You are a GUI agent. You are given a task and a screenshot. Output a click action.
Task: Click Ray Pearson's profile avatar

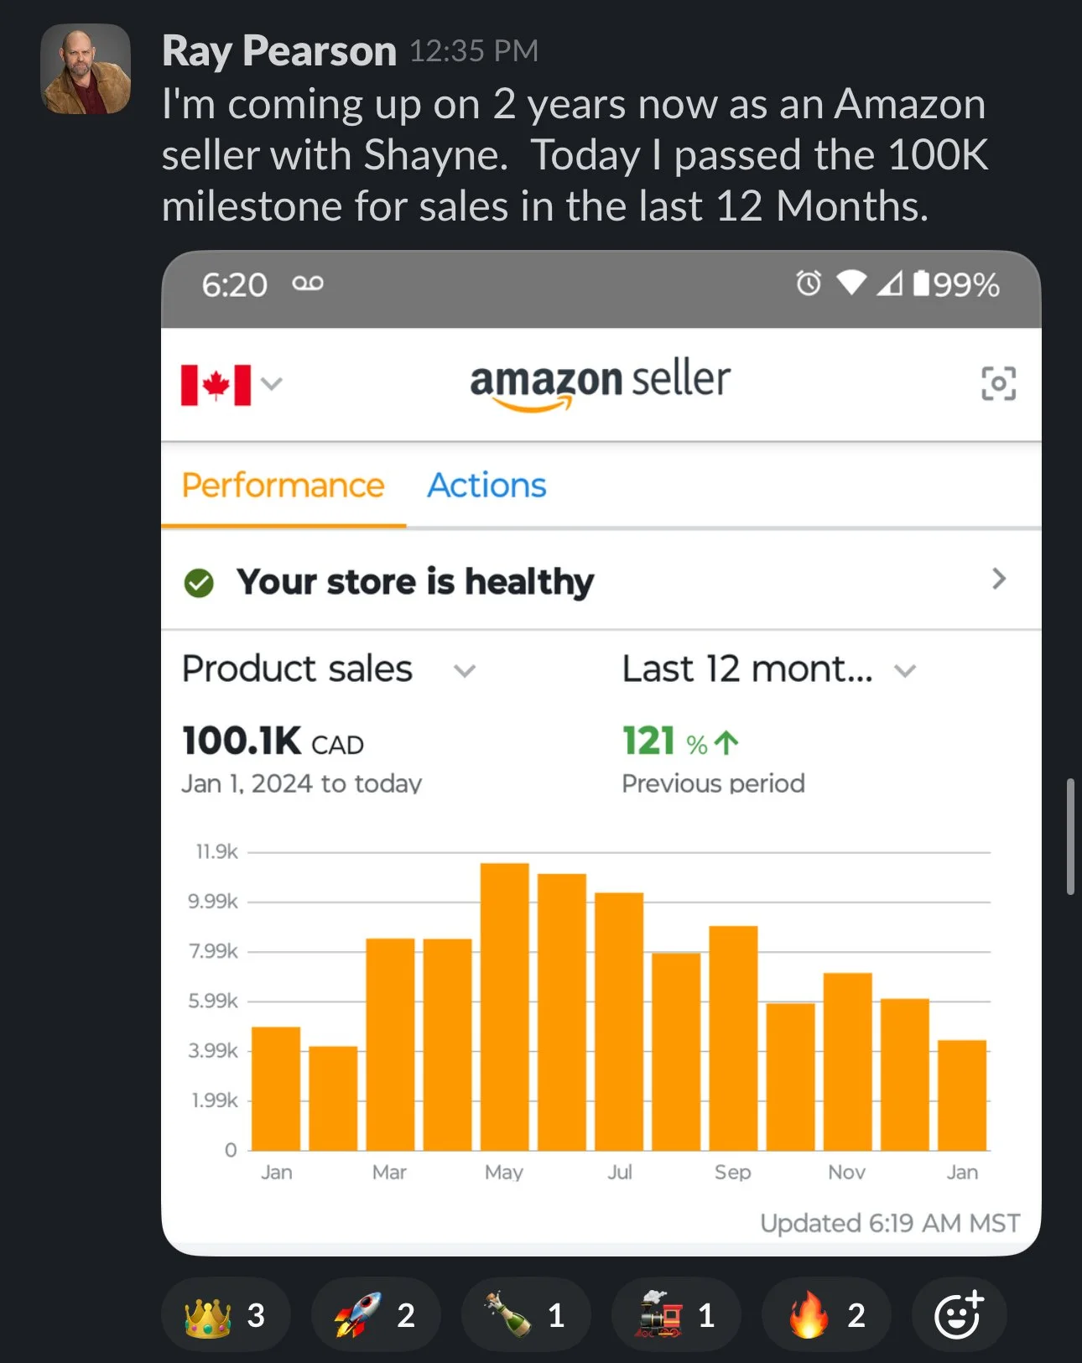pyautogui.click(x=86, y=69)
